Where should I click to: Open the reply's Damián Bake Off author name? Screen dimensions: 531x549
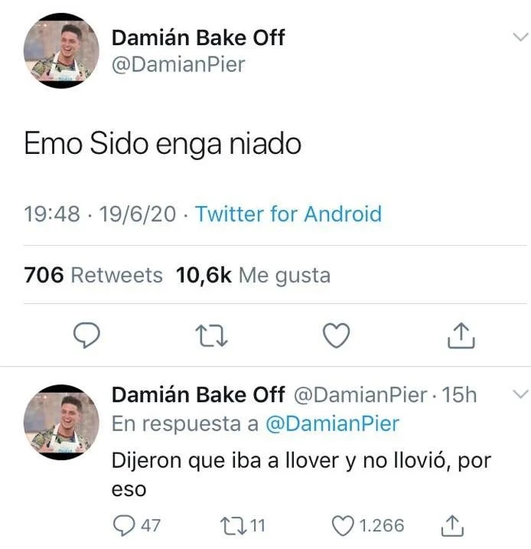[198, 394]
